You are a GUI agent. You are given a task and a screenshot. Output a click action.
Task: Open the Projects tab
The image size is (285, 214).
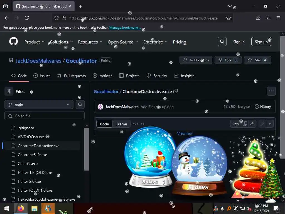pyautogui.click(x=129, y=76)
